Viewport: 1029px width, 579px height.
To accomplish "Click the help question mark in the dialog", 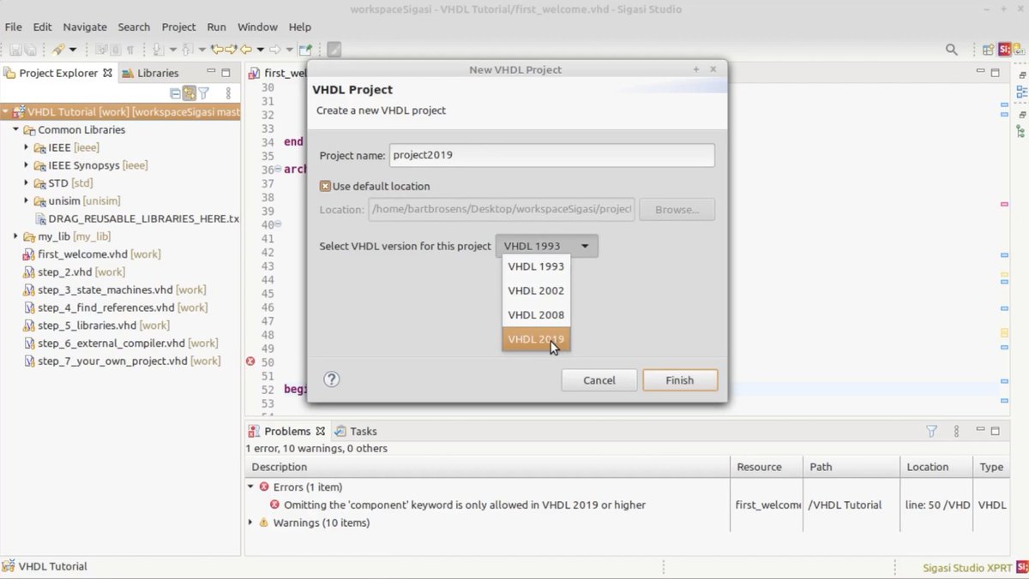I will 331,379.
